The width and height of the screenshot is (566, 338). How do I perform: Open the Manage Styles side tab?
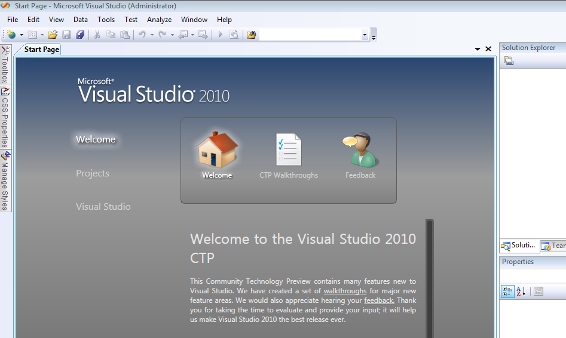pos(5,181)
